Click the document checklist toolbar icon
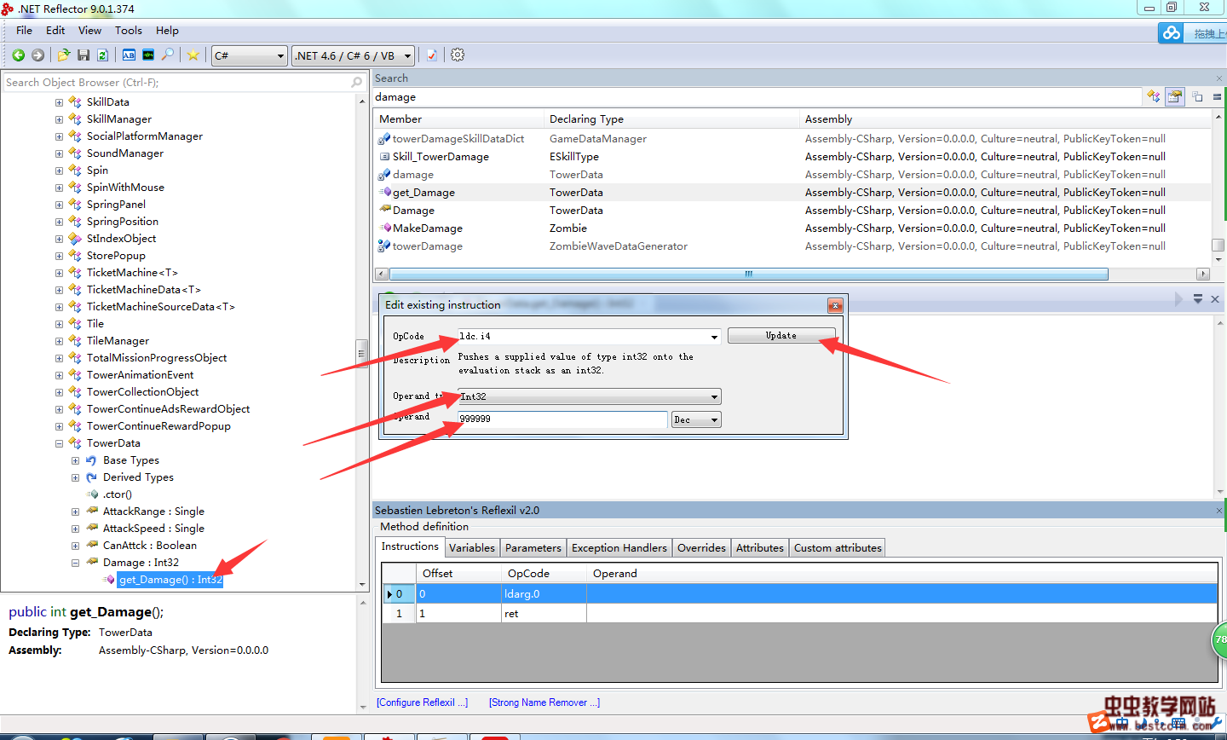Screen dimensions: 1227x740 [432, 55]
